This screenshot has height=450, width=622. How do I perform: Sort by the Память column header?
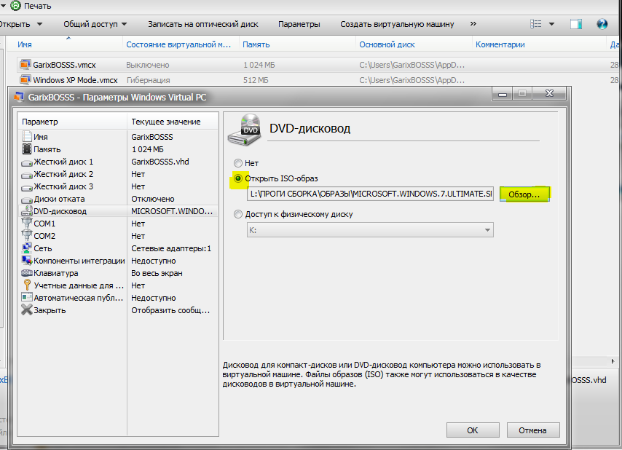point(256,44)
